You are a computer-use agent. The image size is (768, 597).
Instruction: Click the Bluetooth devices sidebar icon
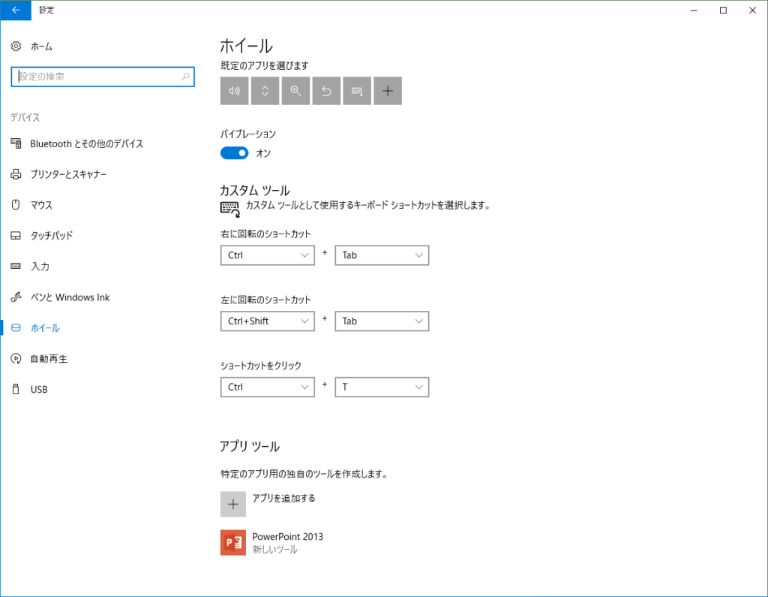click(x=16, y=143)
